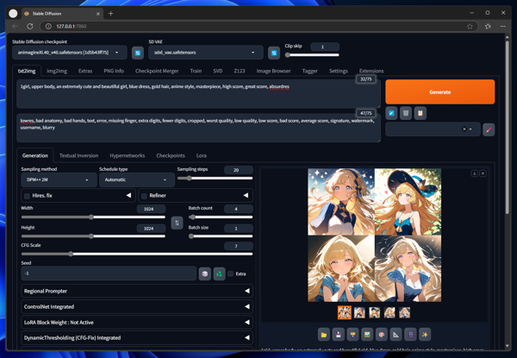Send image to extras with the triangle ruler icon

396,335
